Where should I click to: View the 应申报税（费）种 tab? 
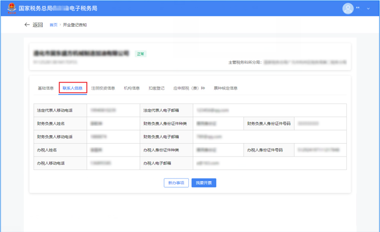(x=189, y=88)
